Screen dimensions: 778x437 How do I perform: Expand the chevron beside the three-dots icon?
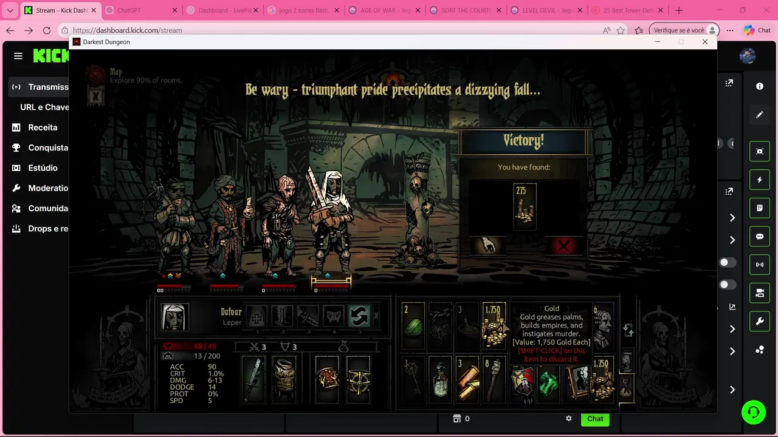click(x=732, y=351)
